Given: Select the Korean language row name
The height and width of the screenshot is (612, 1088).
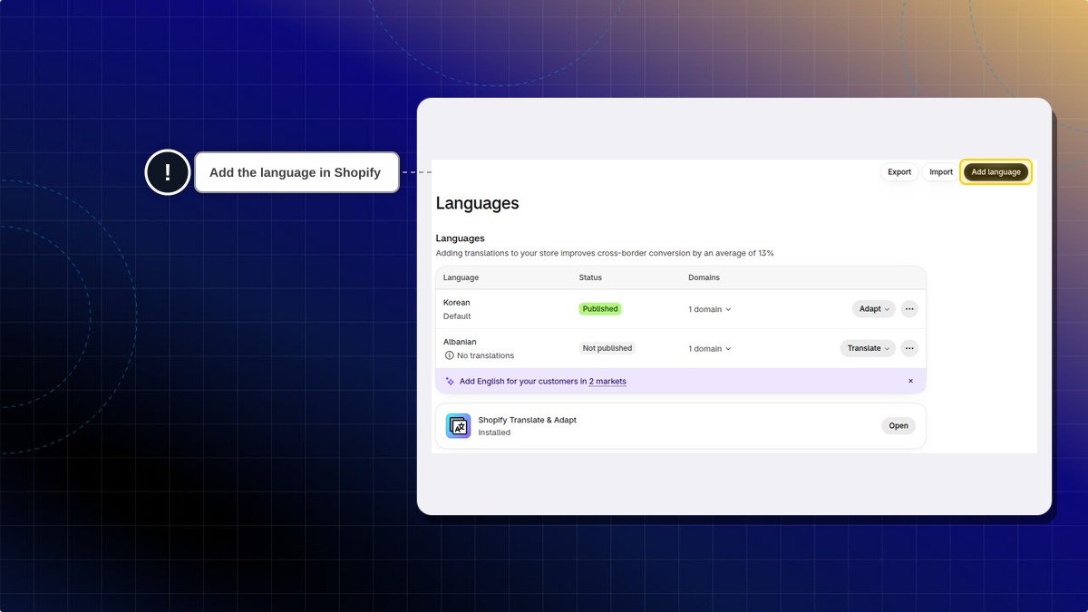Looking at the screenshot, I should (457, 303).
